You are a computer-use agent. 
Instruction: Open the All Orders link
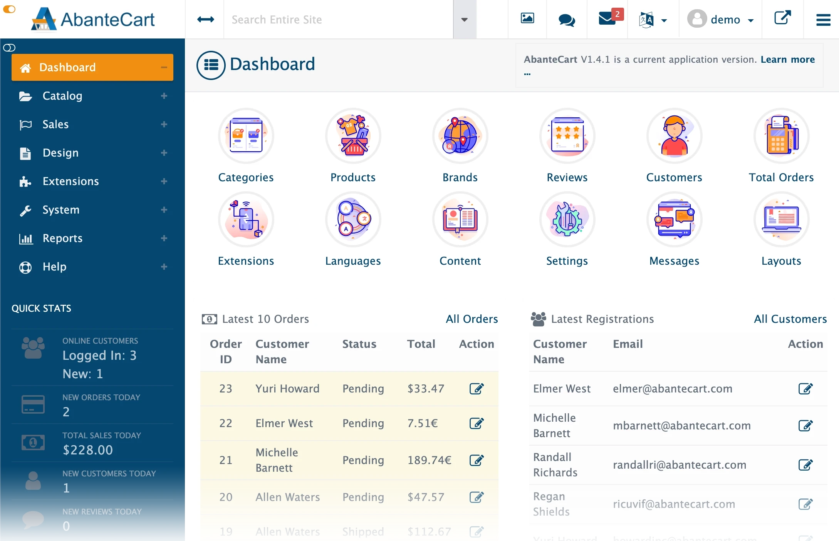(472, 319)
